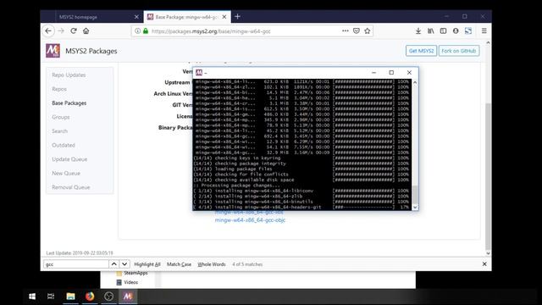Click the Get MSYS2 button
This screenshot has width=542, height=305.
pyautogui.click(x=421, y=51)
